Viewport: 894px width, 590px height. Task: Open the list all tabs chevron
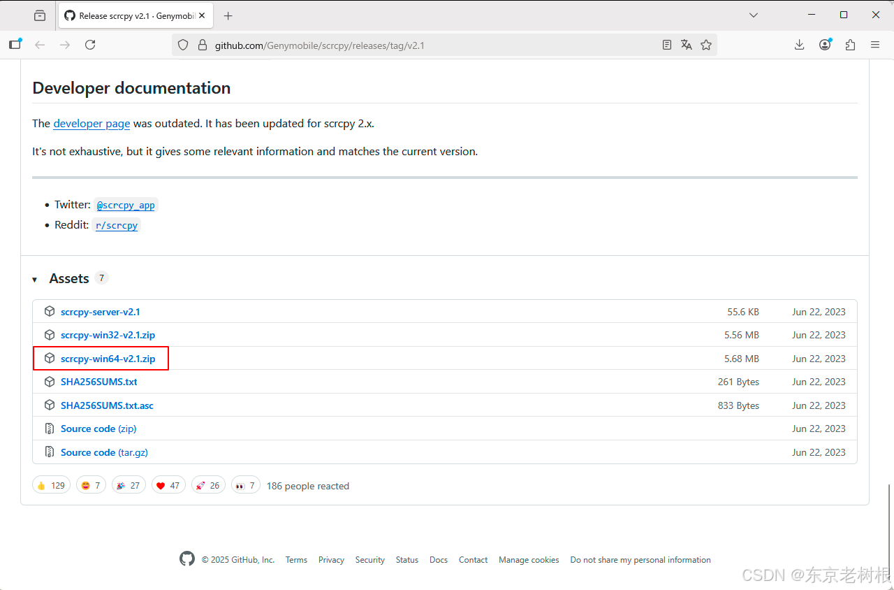tap(754, 15)
